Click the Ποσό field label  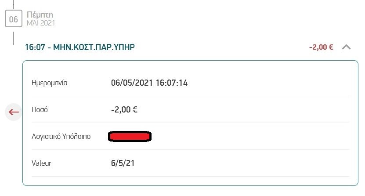(40, 109)
